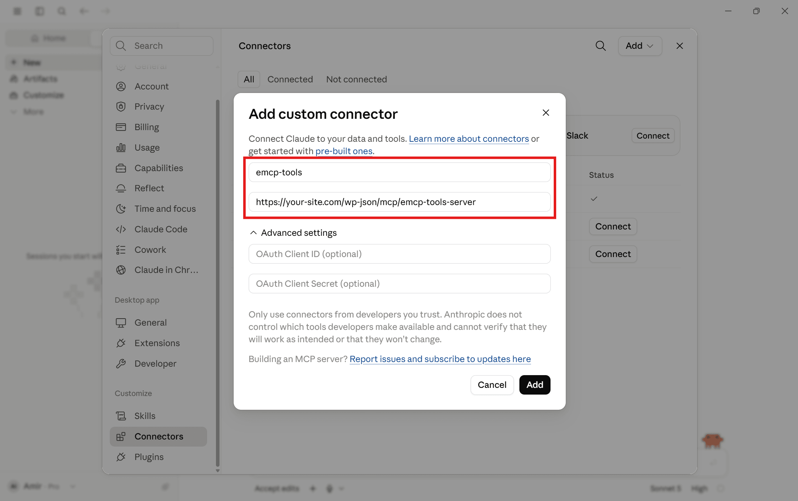
Task: Click the Connectors heading
Action: pos(264,46)
